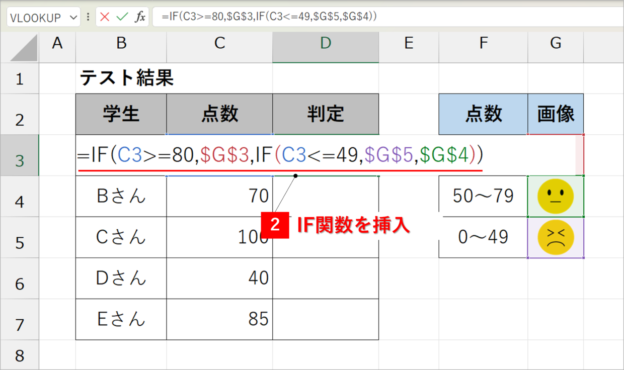Expand the Name Box dropdown arrow
The height and width of the screenshot is (370, 624).
click(73, 18)
